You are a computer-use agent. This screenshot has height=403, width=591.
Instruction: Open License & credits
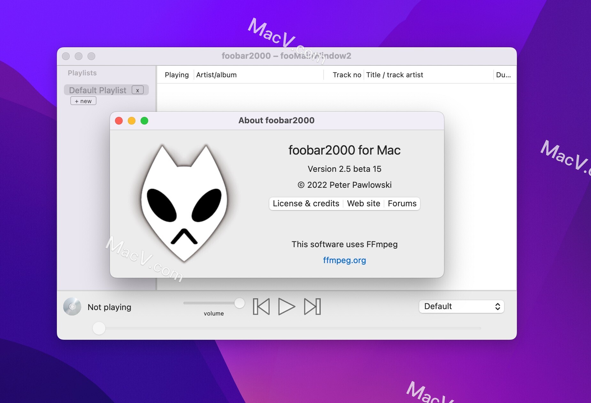[305, 203]
